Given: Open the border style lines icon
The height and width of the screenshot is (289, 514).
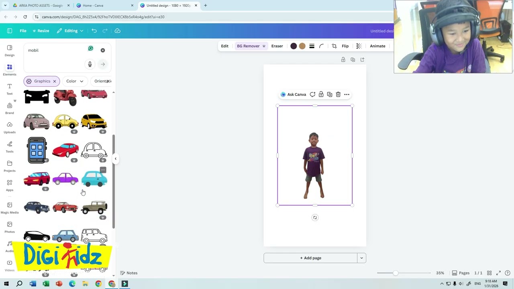Looking at the screenshot, I should click(312, 46).
